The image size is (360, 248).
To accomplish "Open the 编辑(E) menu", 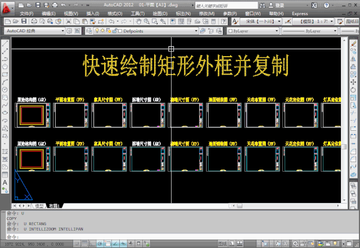I will click(49, 13).
